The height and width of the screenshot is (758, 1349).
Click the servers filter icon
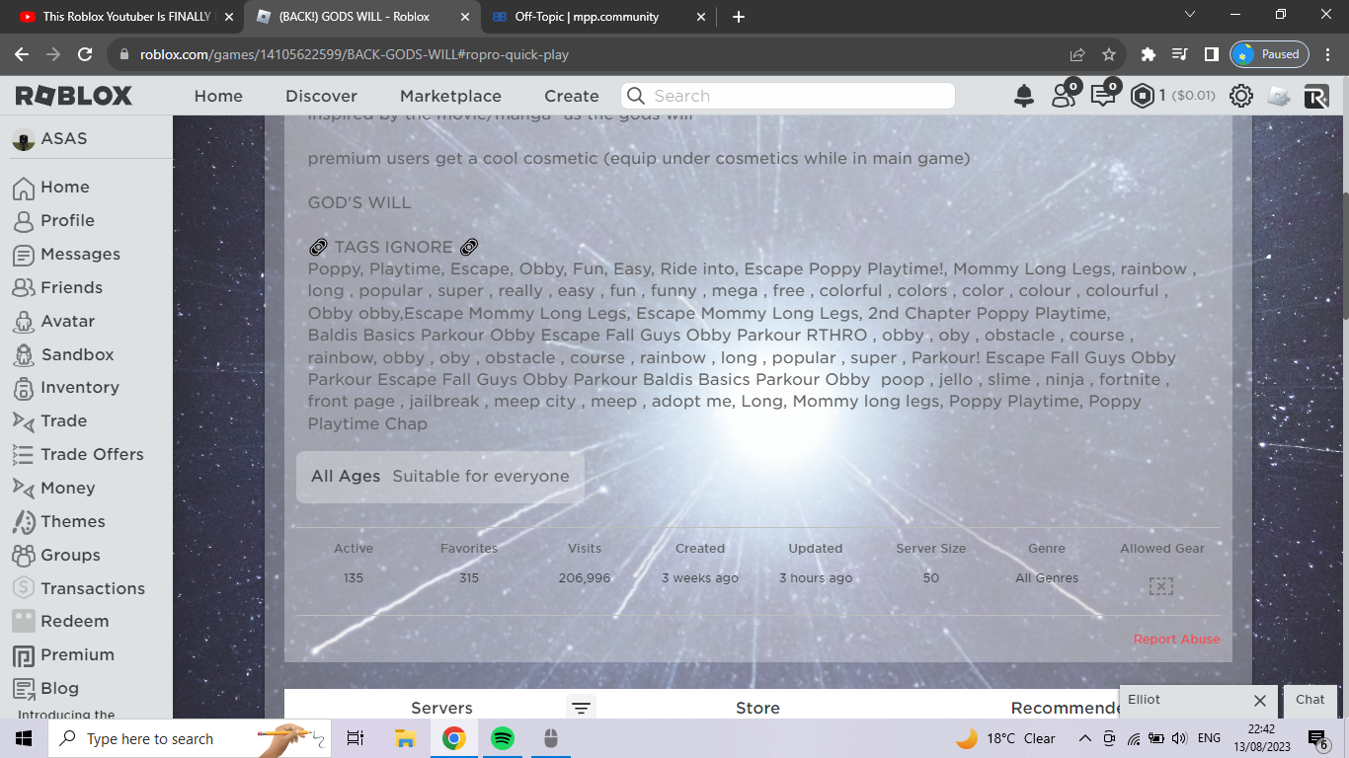(581, 708)
